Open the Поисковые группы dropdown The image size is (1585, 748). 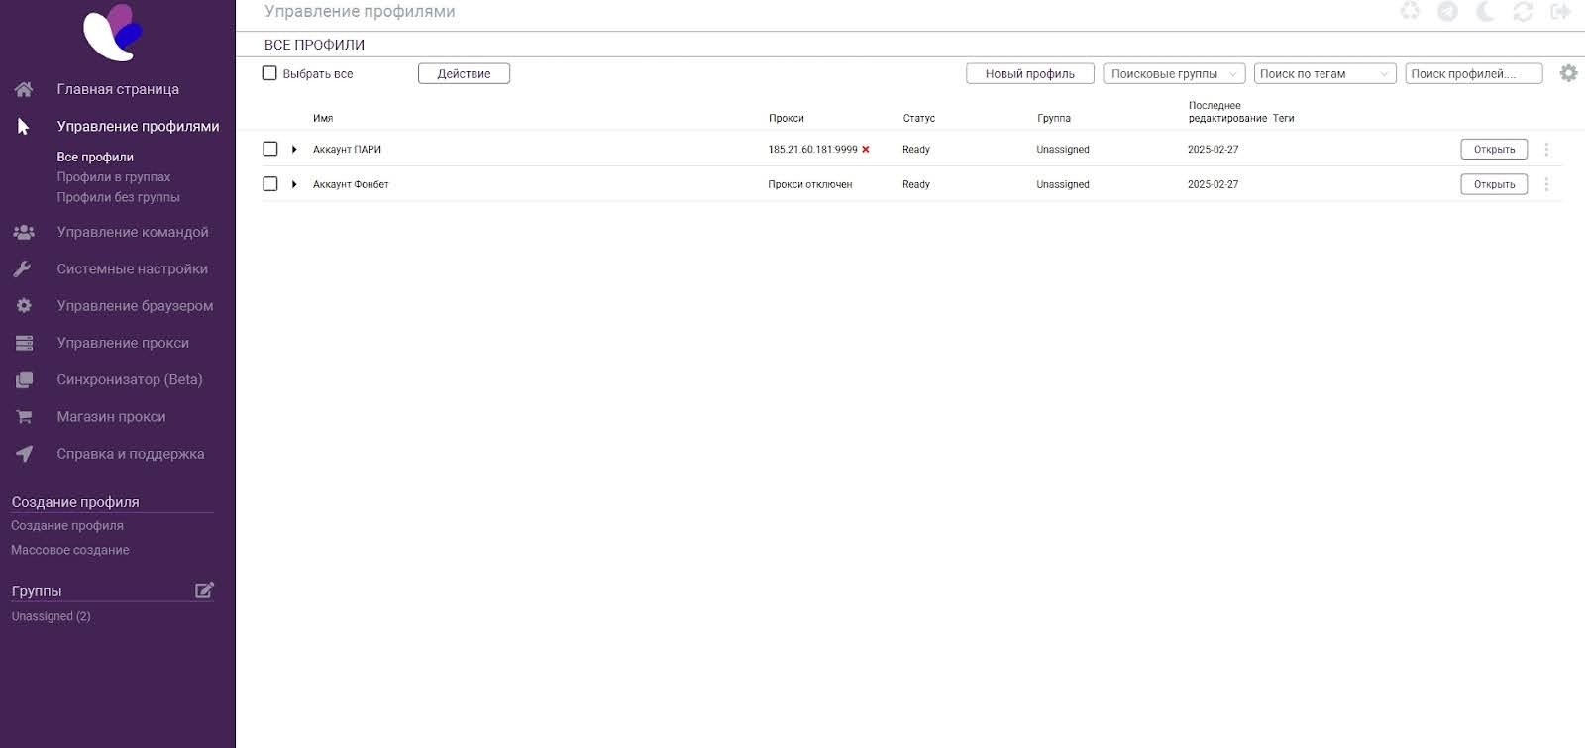click(x=1174, y=74)
